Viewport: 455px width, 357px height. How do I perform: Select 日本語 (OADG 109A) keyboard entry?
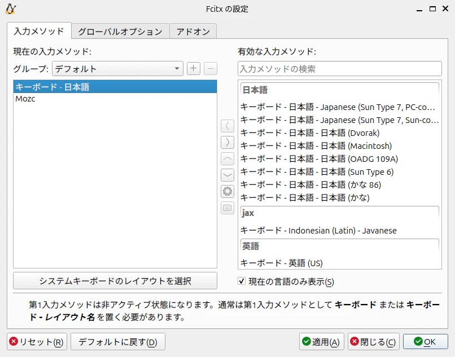point(339,159)
